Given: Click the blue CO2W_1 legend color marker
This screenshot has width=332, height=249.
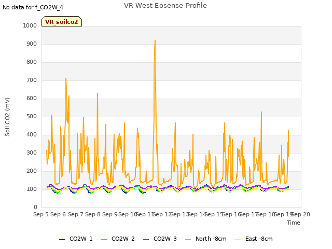Looking at the screenshot, I should tap(62, 240).
